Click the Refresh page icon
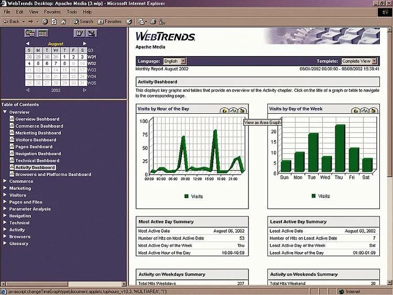The height and width of the screenshot is (295, 393). (54, 22)
